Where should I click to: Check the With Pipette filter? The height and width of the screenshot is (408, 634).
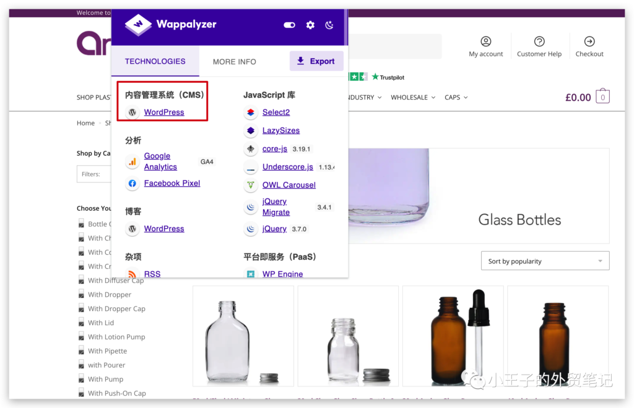(81, 351)
